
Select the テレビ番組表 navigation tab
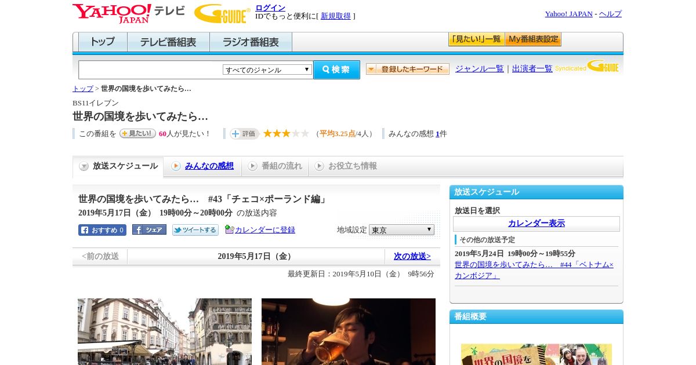(x=168, y=42)
